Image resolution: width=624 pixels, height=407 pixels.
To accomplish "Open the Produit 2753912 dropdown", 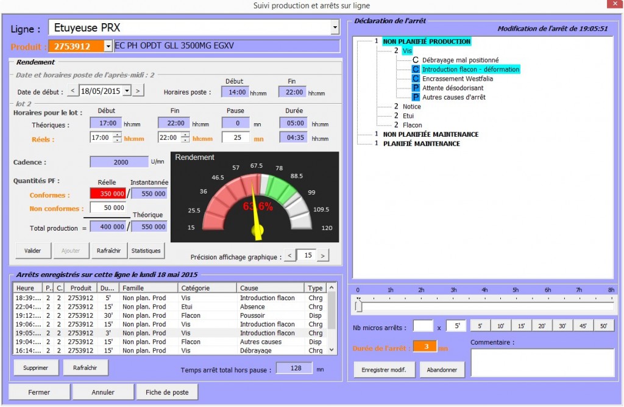I will pyautogui.click(x=108, y=46).
